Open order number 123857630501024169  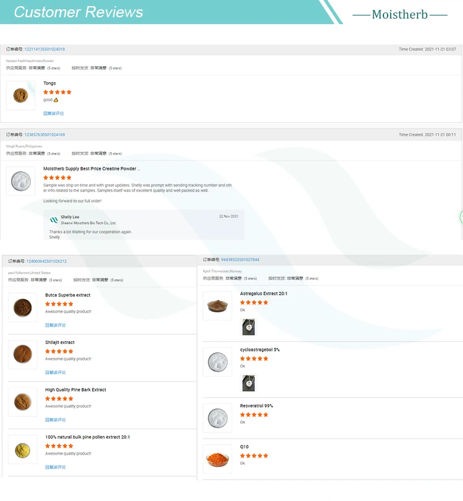[x=44, y=135]
